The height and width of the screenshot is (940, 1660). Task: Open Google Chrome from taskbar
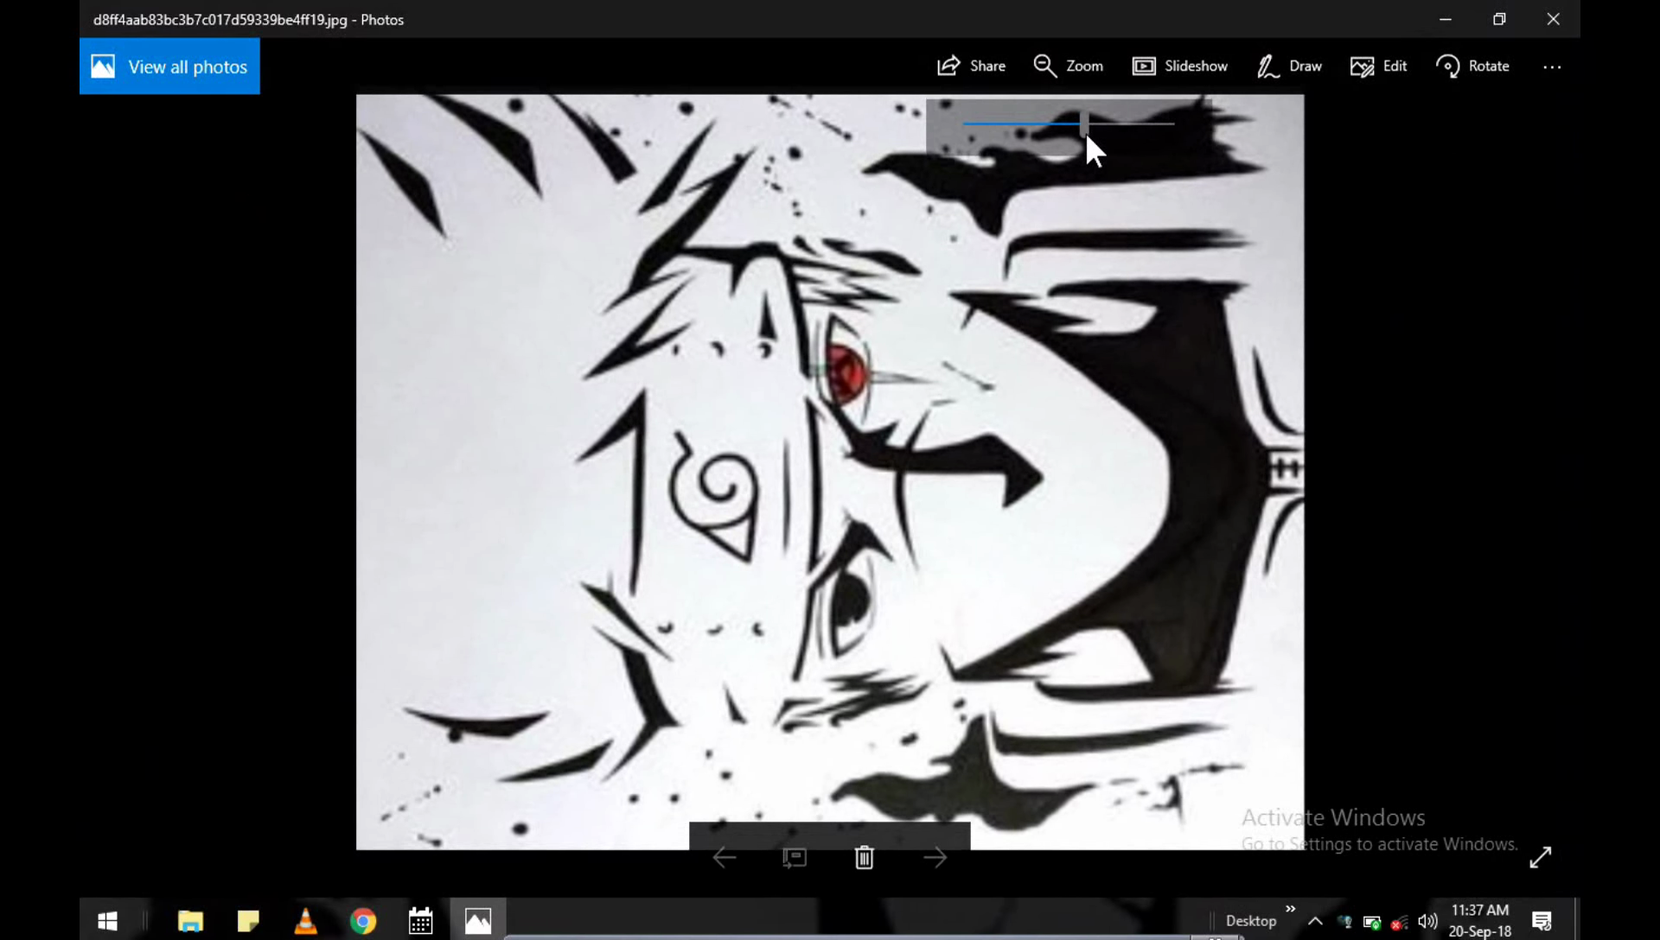tap(363, 921)
